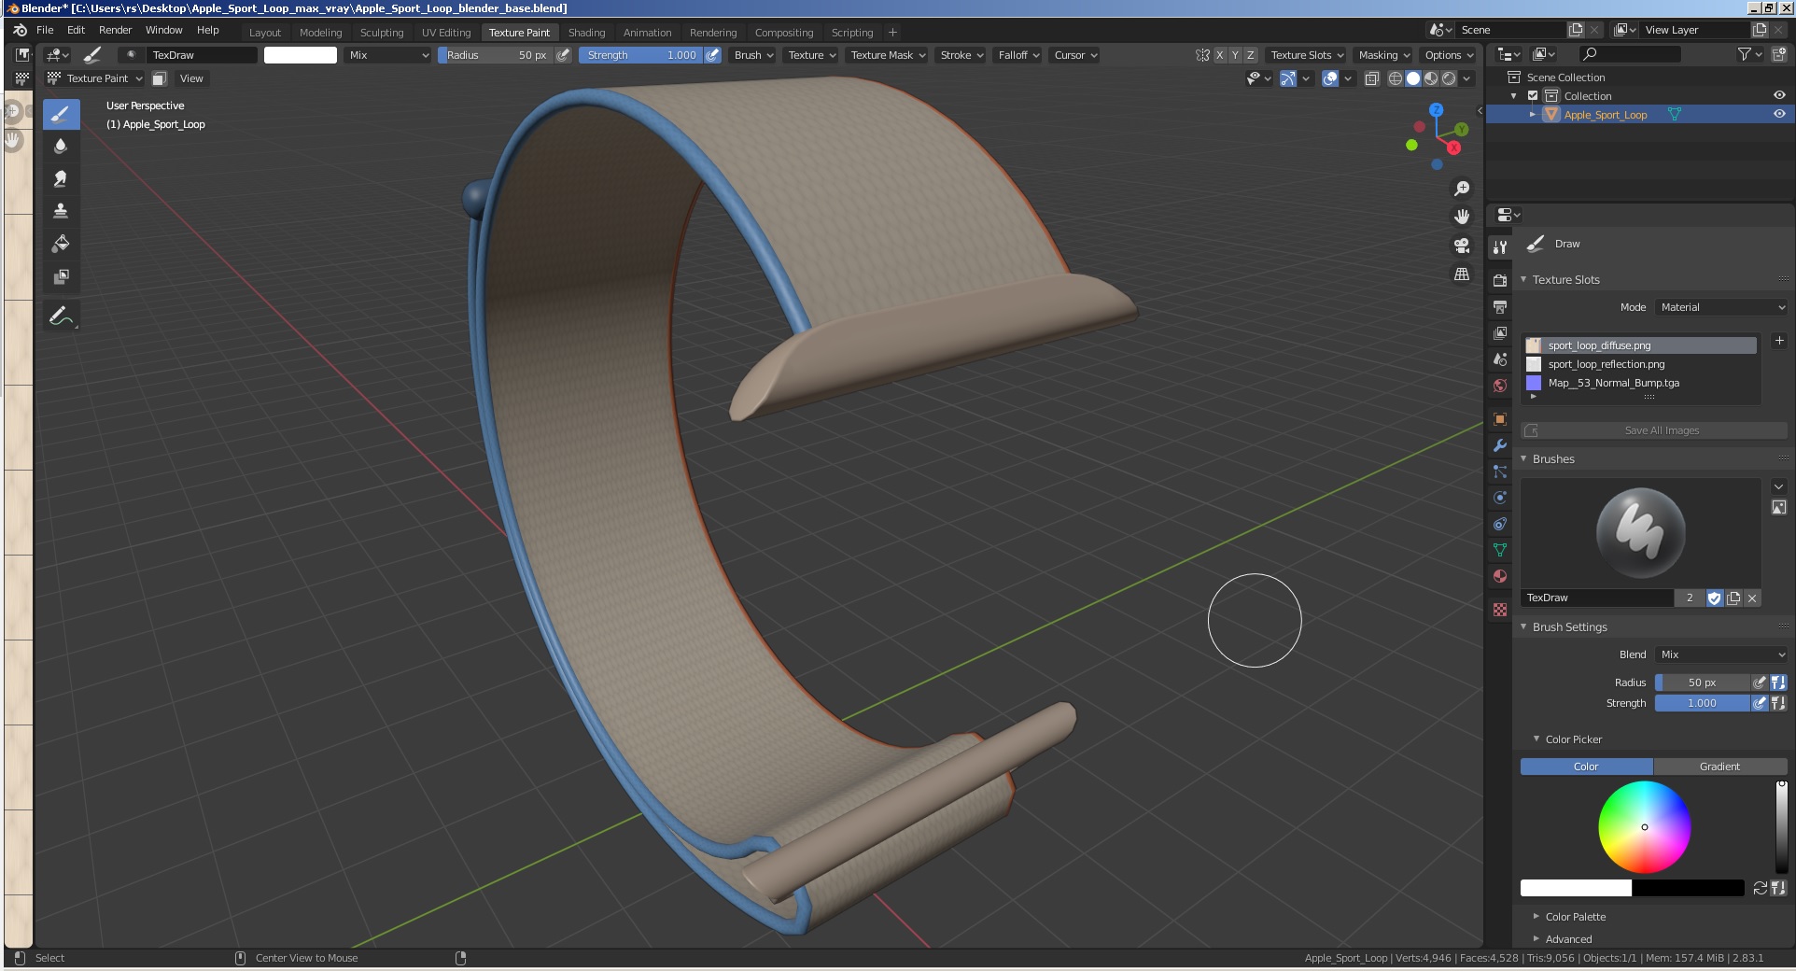Screen dimensions: 1796x971
Task: Pick a hue on the color wheel
Action: (x=1645, y=827)
